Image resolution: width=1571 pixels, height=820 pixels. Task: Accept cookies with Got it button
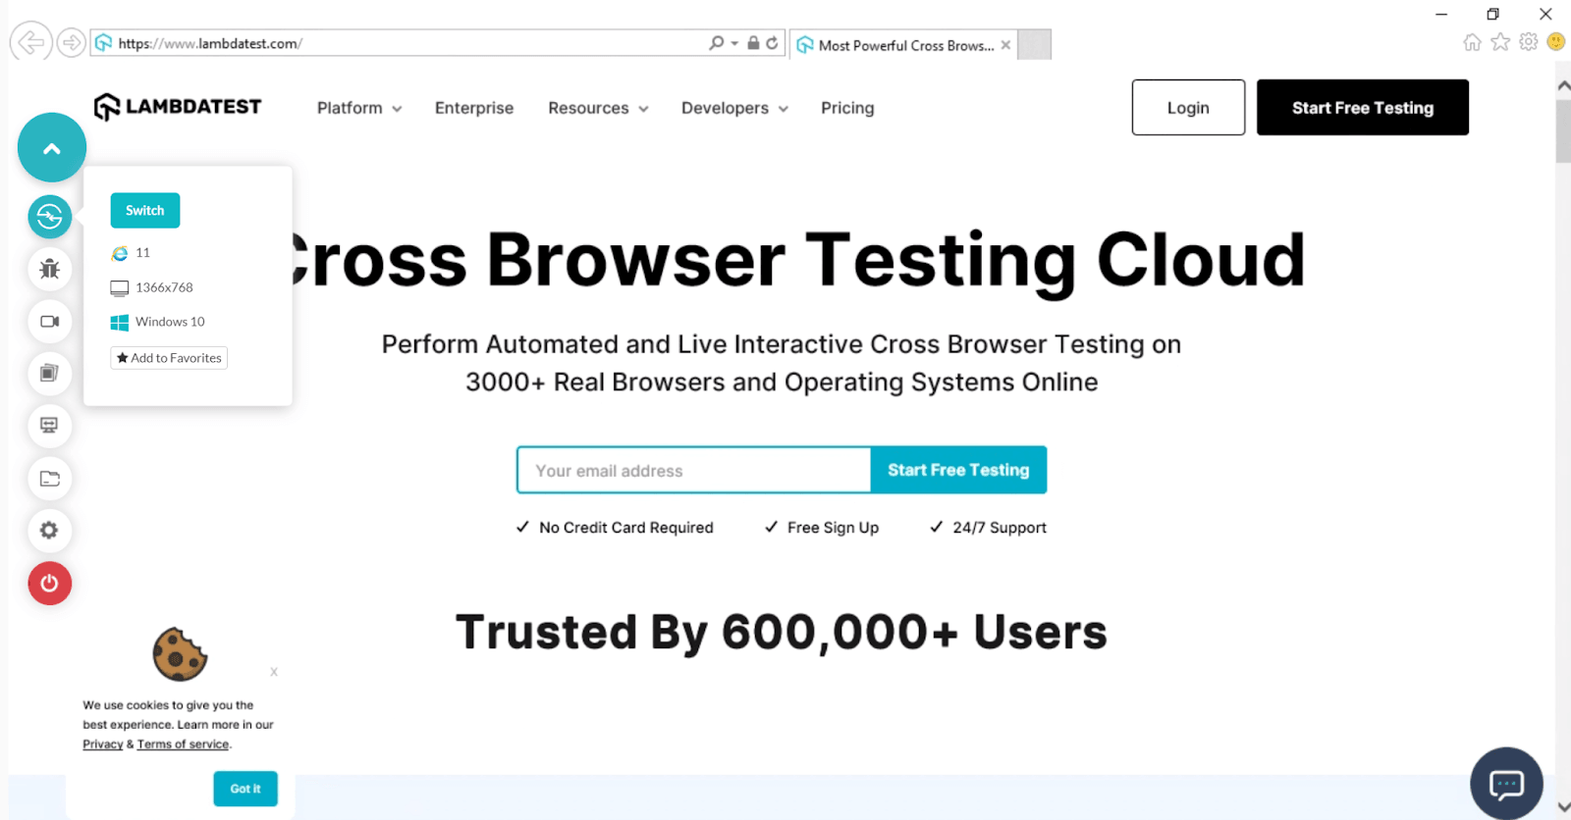coord(245,789)
